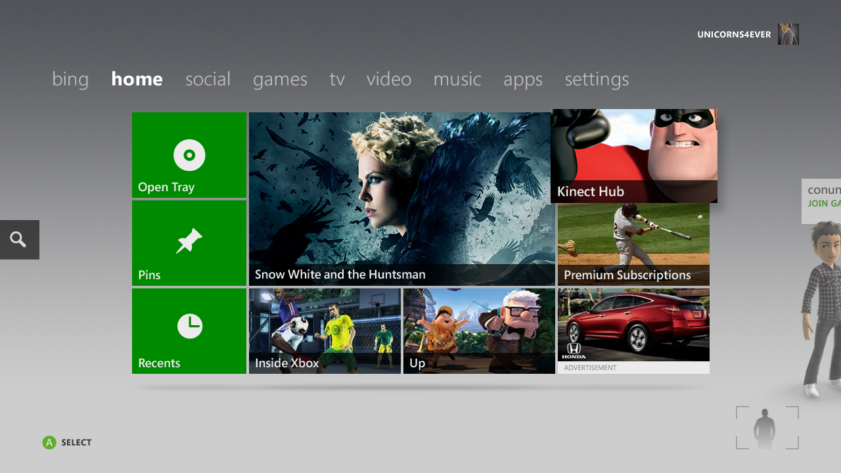This screenshot has width=841, height=473.
Task: Switch to the social tab
Action: 208,79
